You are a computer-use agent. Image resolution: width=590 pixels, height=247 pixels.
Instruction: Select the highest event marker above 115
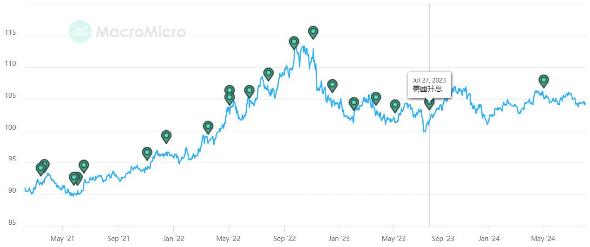(313, 32)
